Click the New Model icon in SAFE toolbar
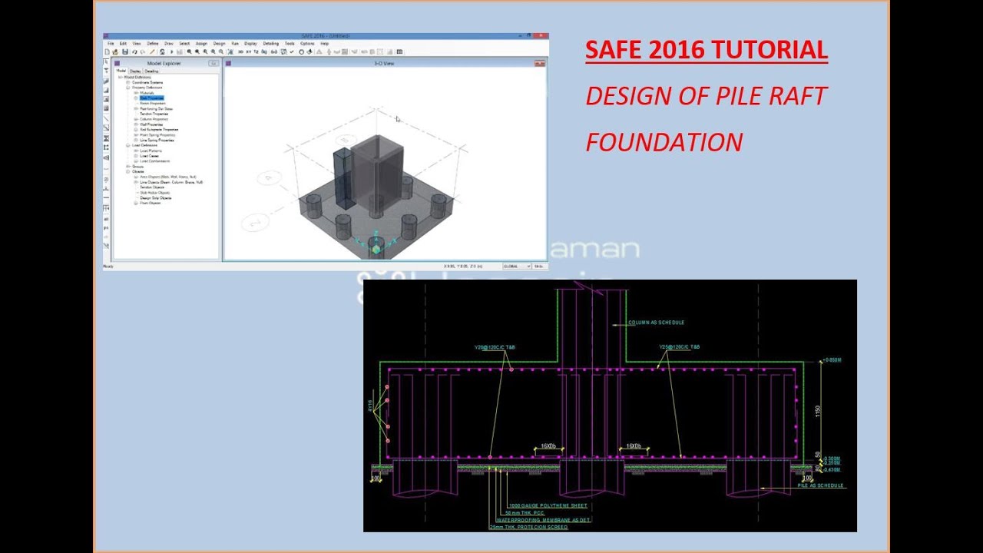The height and width of the screenshot is (553, 983). (107, 51)
